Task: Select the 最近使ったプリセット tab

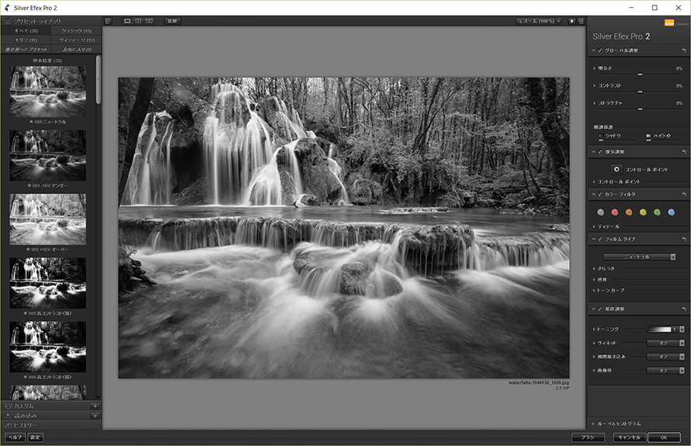Action: click(x=26, y=50)
